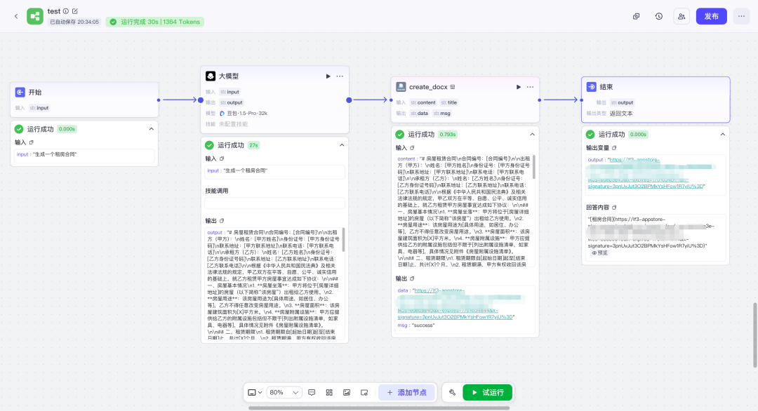The height and width of the screenshot is (411, 758).
Task: Click the auto-layout grid icon in bottom toolbar
Action: point(329,392)
